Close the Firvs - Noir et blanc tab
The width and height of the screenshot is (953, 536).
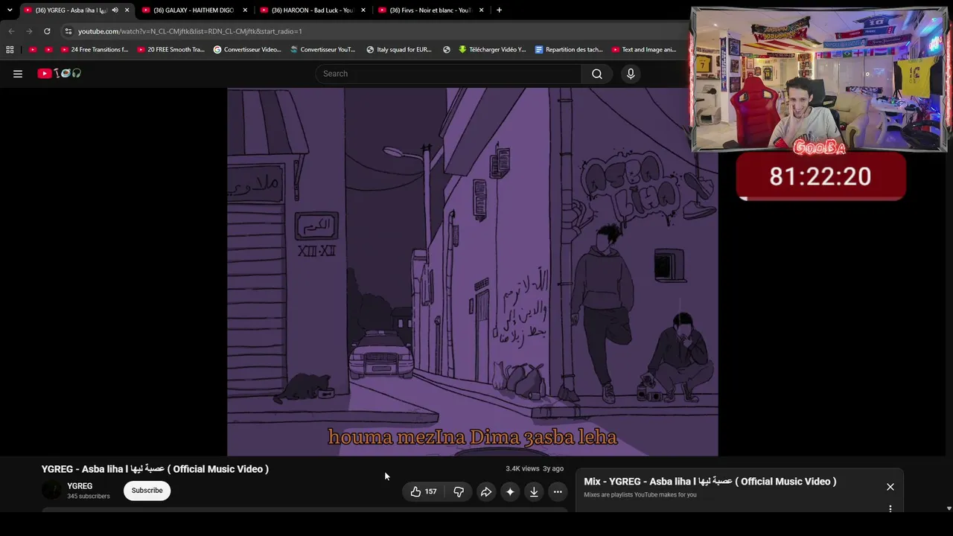pyautogui.click(x=482, y=10)
